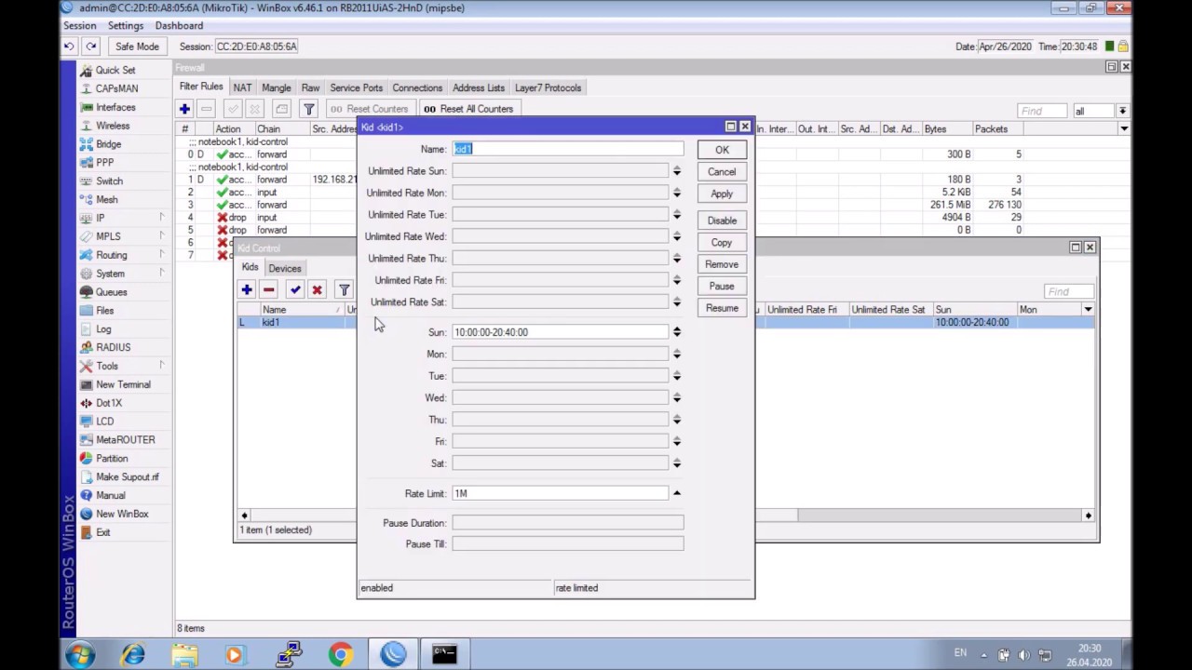Click the Sun time range field
This screenshot has height=670, width=1192.
561,332
